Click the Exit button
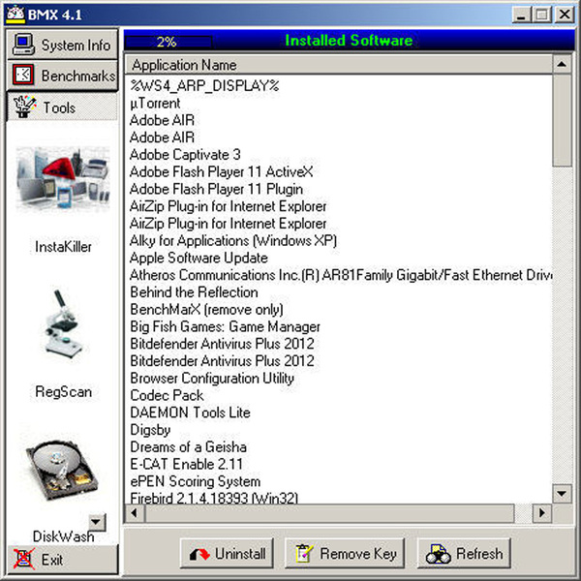Viewport: 581px width, 581px height. [62, 560]
